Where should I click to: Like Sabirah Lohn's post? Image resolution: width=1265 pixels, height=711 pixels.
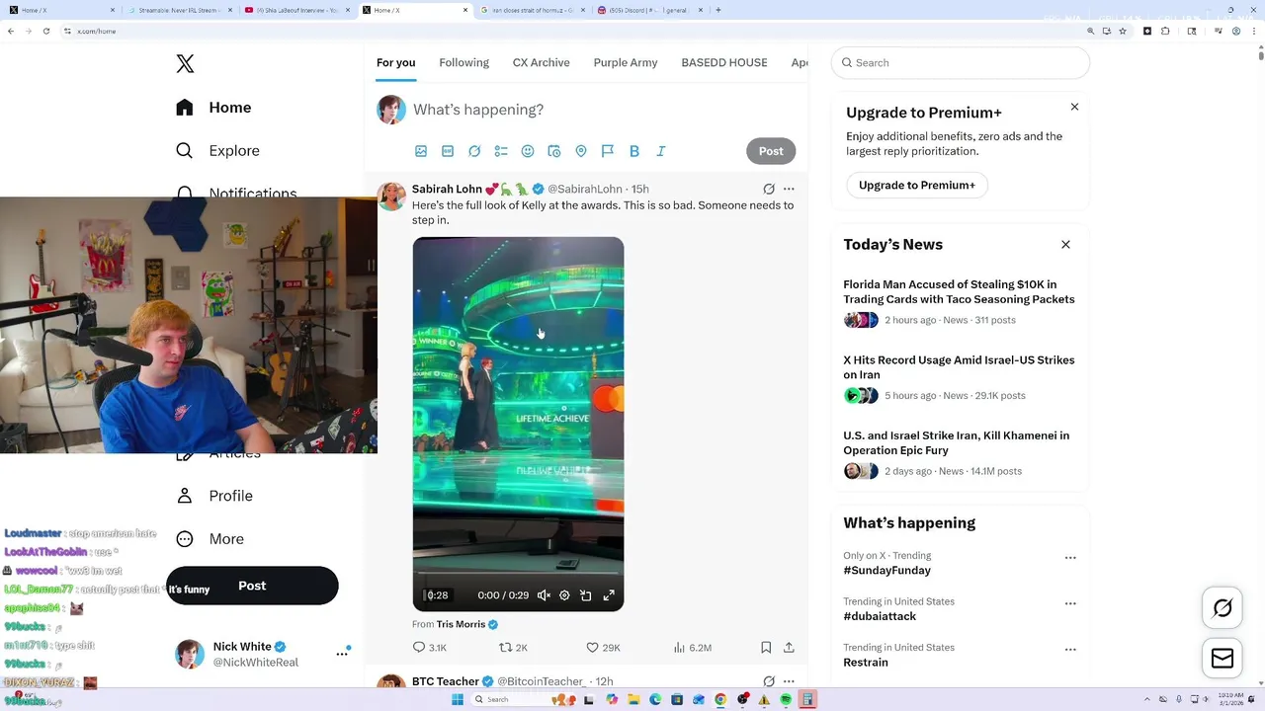tap(603, 648)
